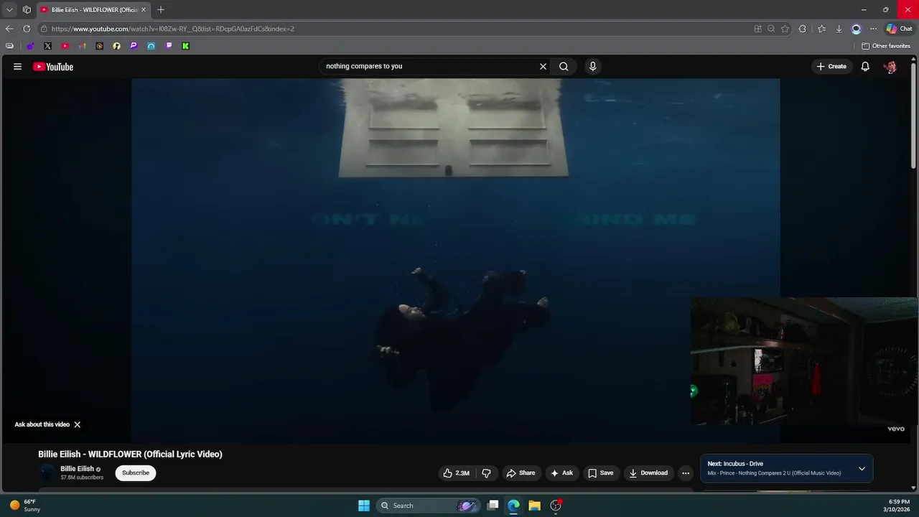Open the Favorites list icon
Viewport: 919px width, 517px height.
pyautogui.click(x=821, y=29)
